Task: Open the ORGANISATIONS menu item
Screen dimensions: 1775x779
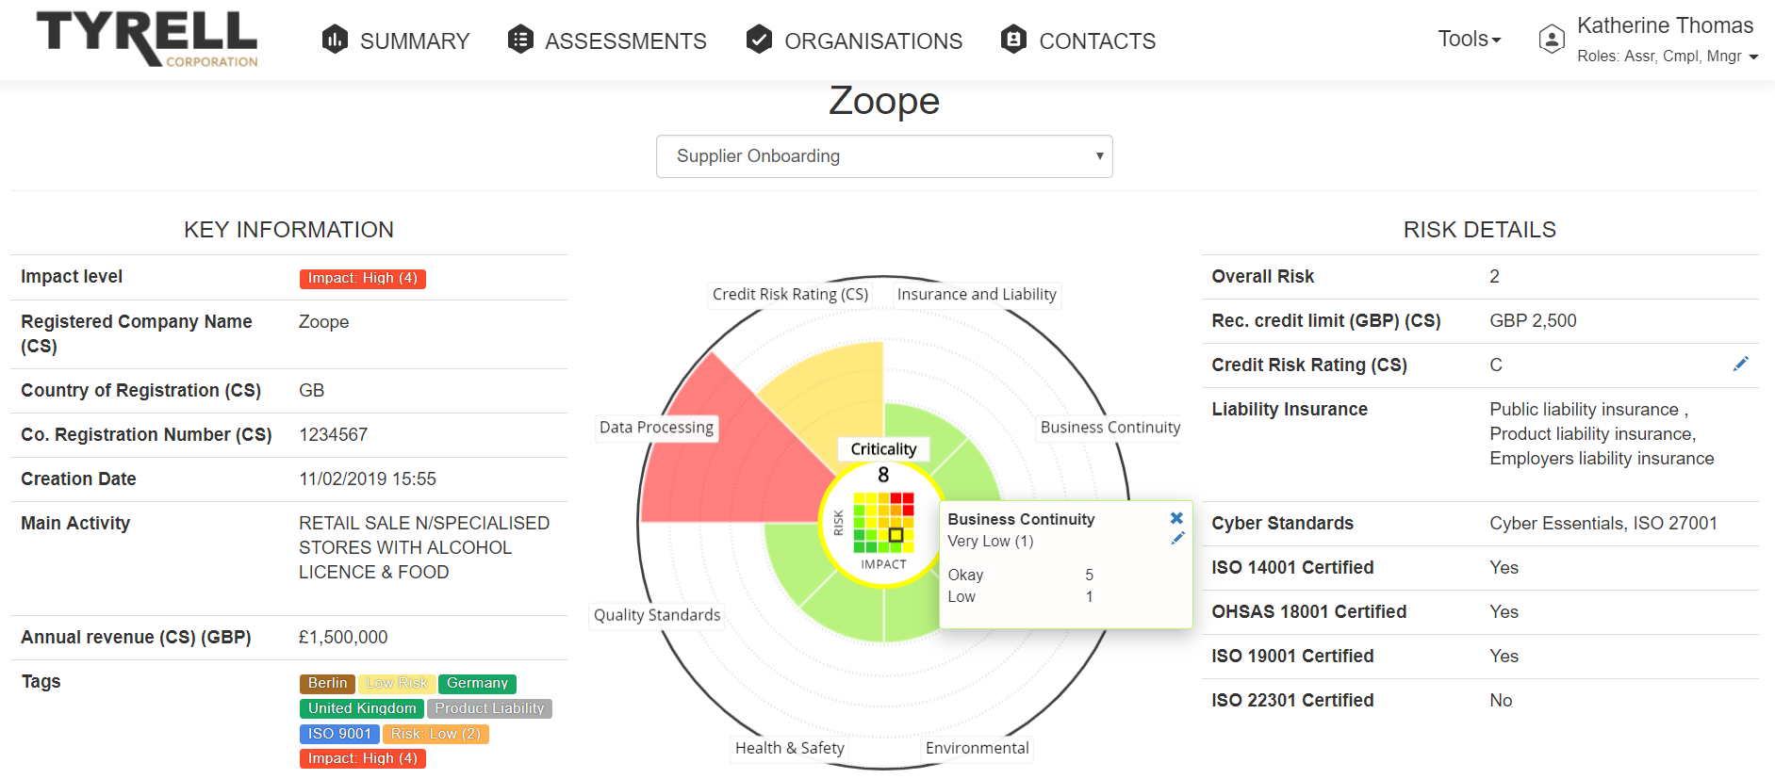Action: pyautogui.click(x=874, y=41)
